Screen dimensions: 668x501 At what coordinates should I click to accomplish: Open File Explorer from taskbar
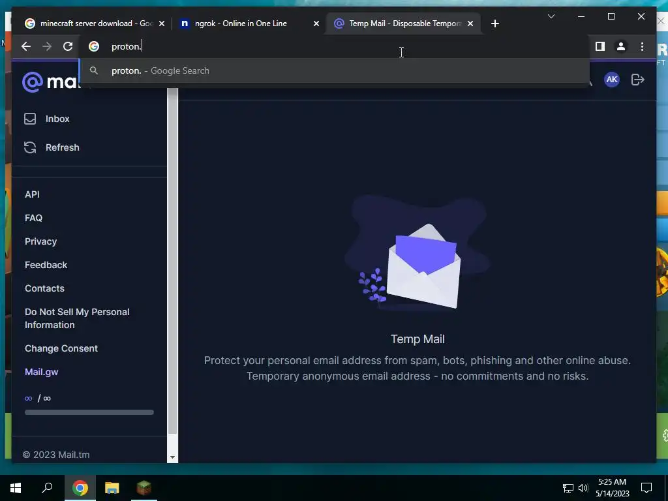point(112,488)
